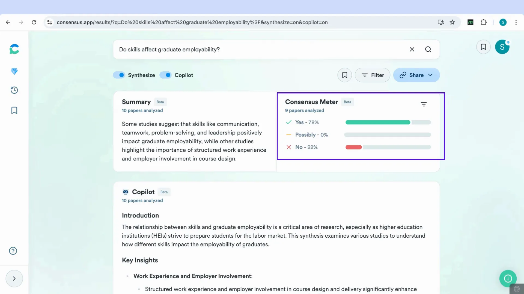
Task: Click the Copilot Beta badge
Action: coord(164,192)
